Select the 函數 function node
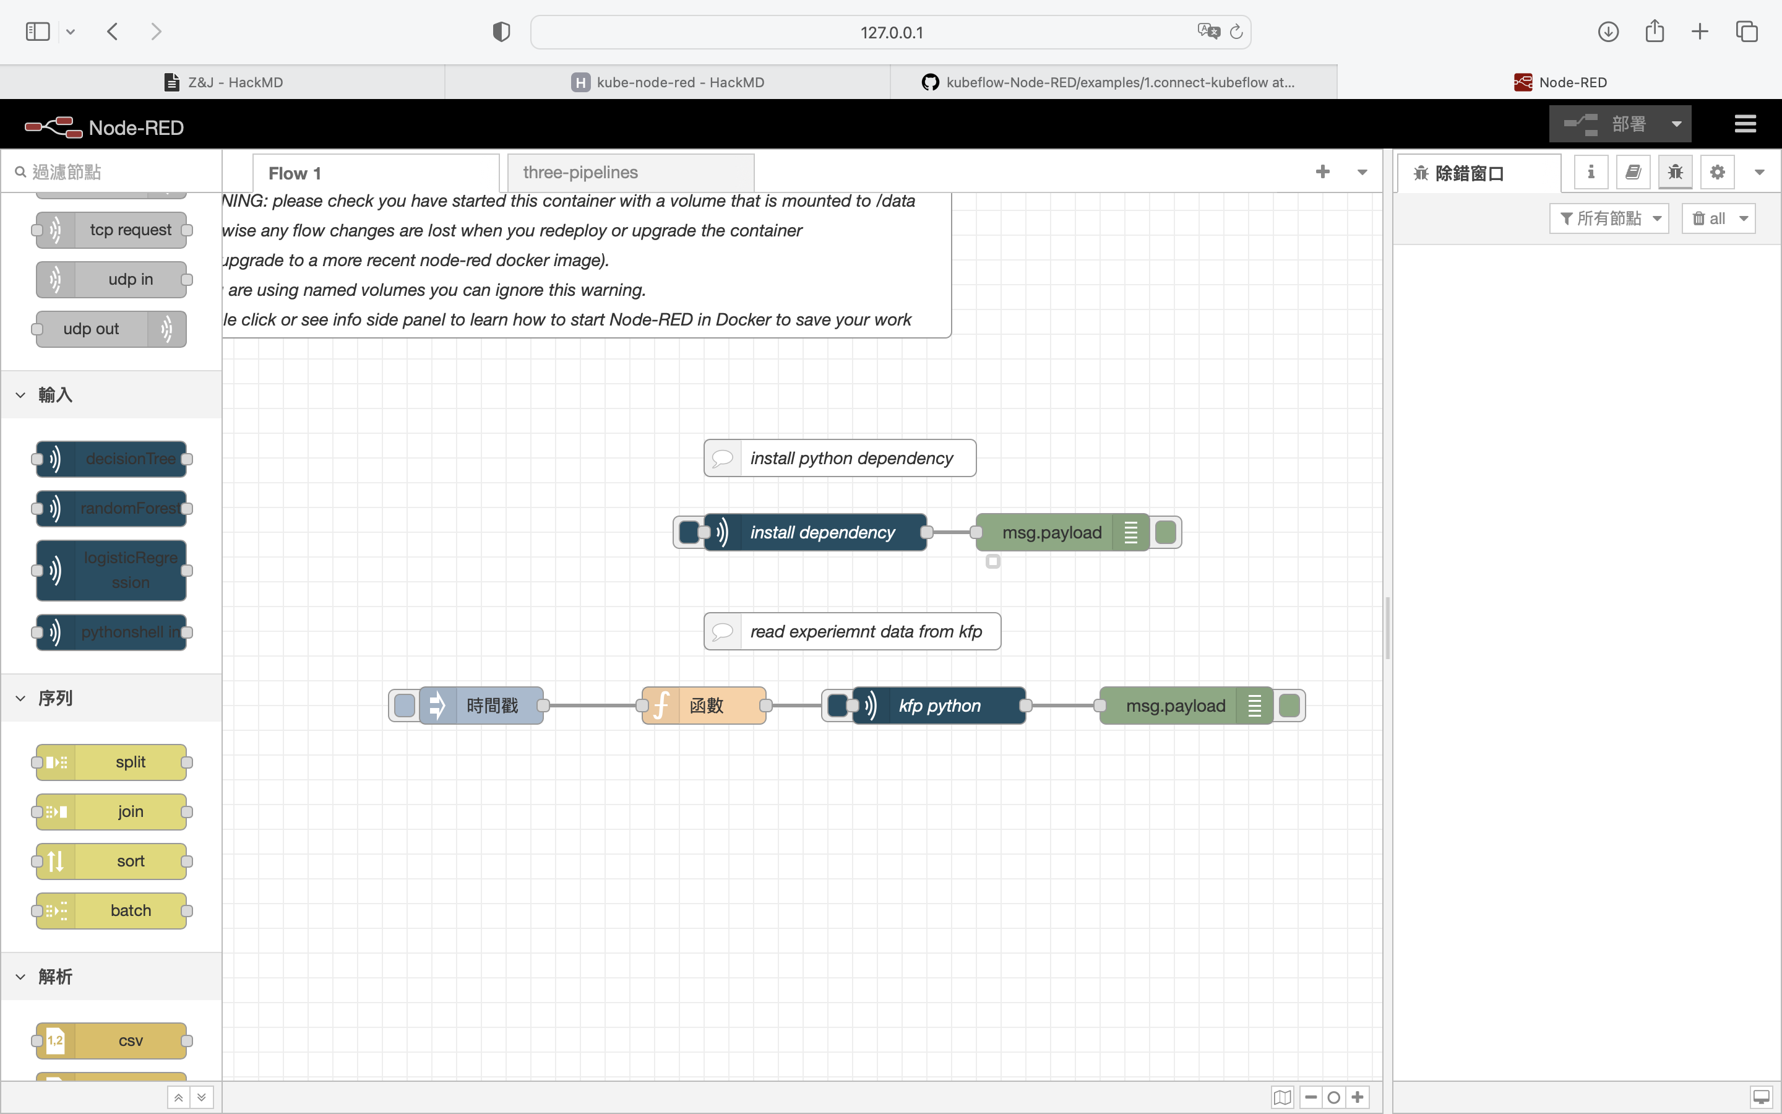The image size is (1782, 1114). pos(705,705)
